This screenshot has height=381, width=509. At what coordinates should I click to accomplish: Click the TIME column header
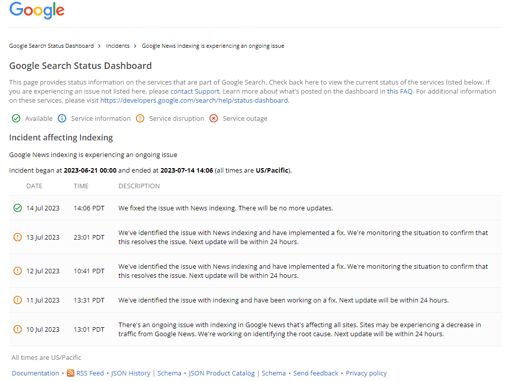(81, 186)
